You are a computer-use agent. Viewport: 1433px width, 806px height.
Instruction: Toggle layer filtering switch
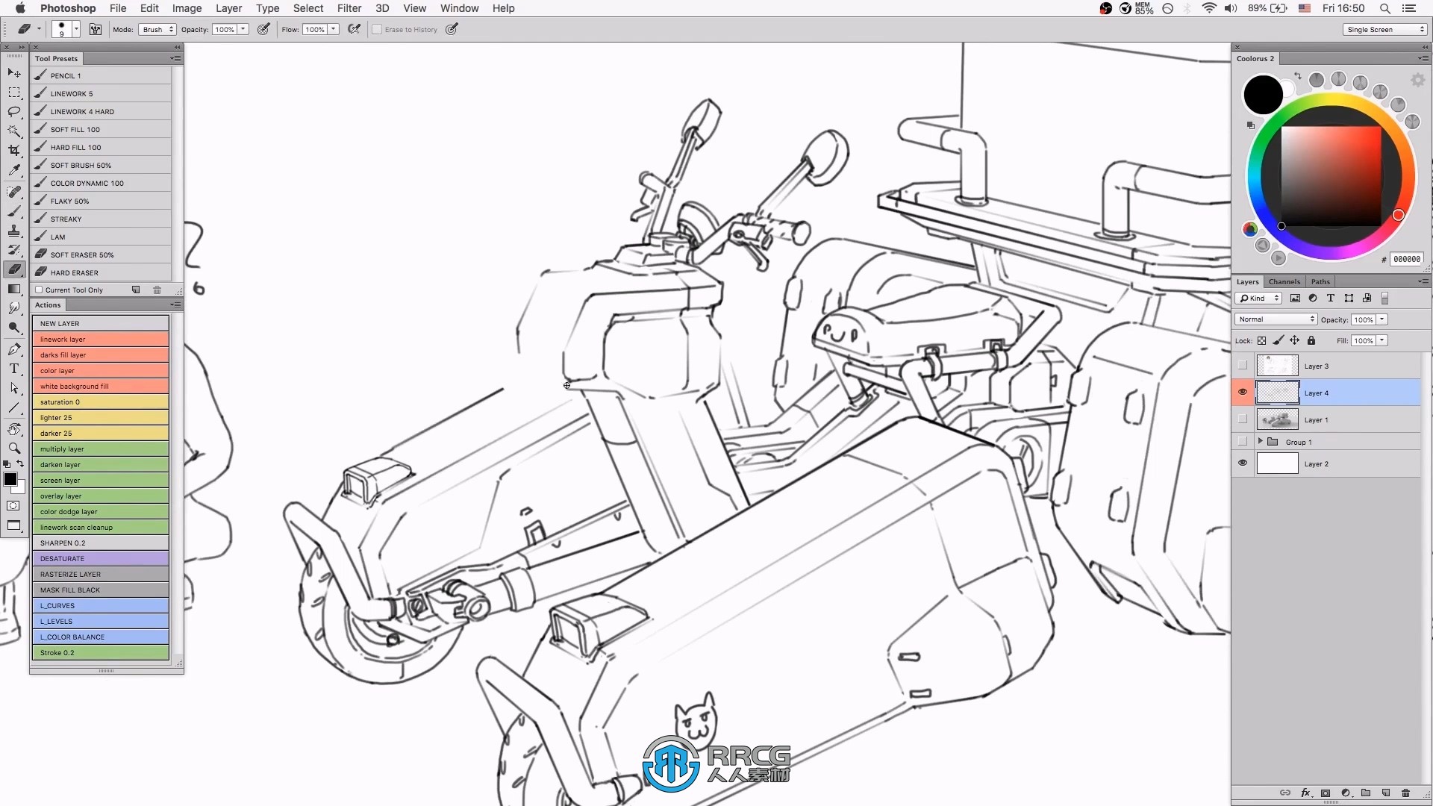pyautogui.click(x=1384, y=298)
